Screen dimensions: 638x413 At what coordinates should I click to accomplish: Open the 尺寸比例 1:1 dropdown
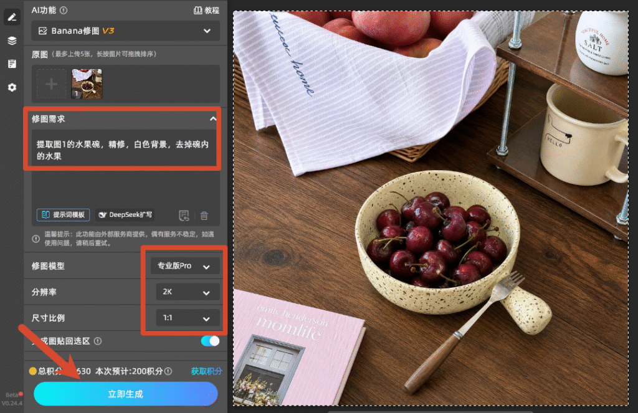coord(188,318)
